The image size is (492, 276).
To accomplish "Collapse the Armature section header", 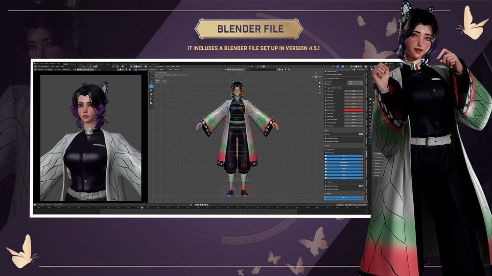I will point(325,194).
